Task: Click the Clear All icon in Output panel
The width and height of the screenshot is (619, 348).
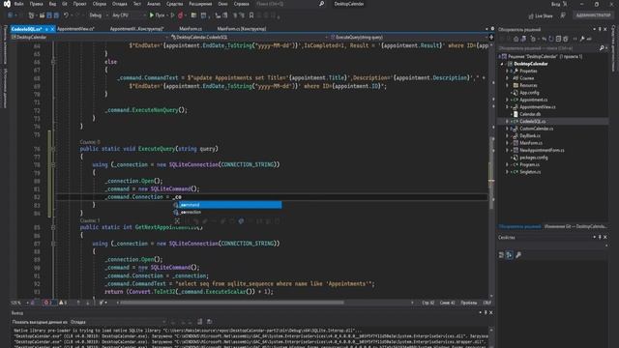Action: pyautogui.click(x=200, y=322)
